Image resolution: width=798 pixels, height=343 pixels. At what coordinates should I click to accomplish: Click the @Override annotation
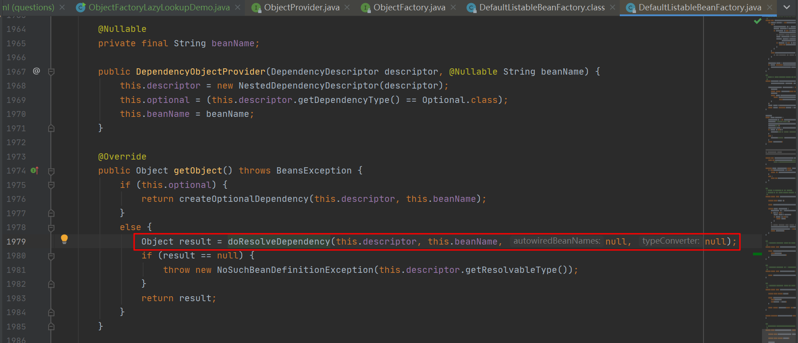point(122,156)
